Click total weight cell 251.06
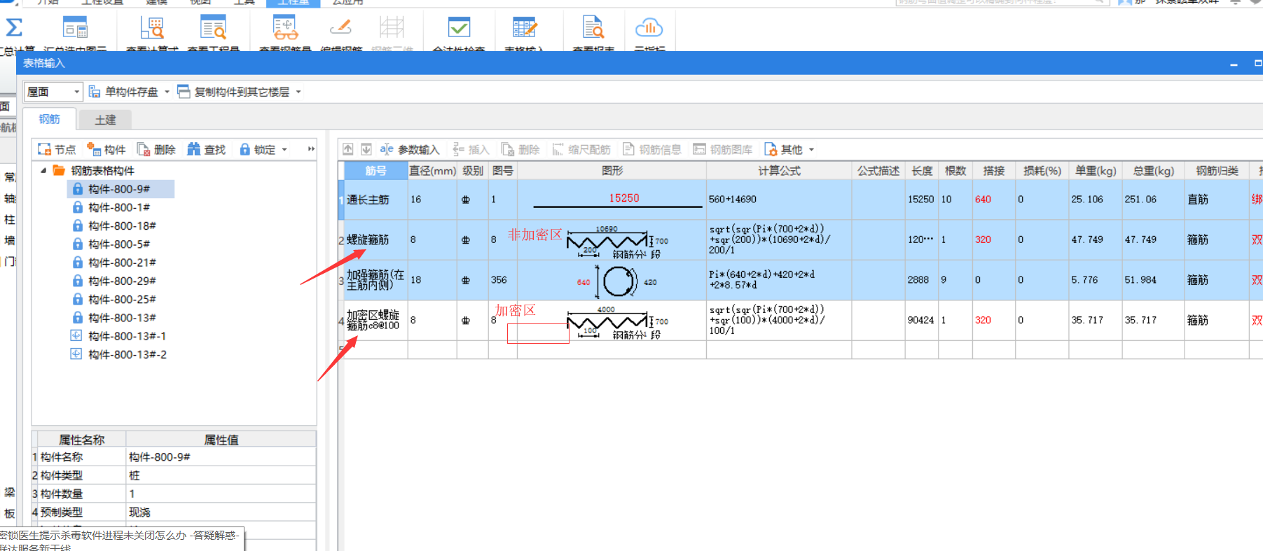This screenshot has width=1263, height=551. coord(1153,200)
